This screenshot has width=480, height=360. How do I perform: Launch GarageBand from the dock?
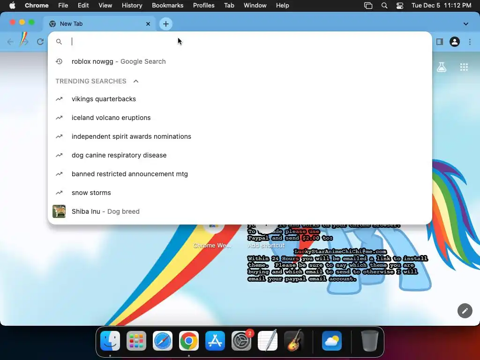(294, 340)
